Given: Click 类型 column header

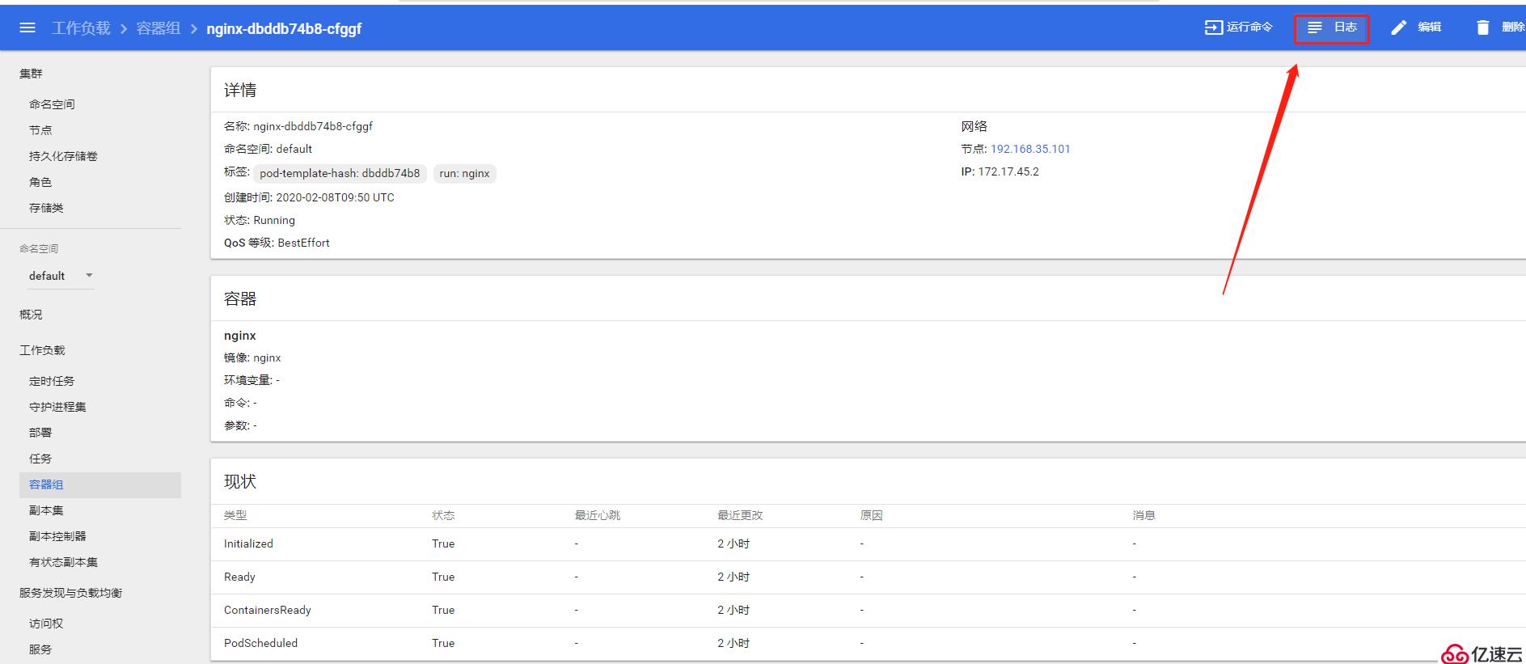Looking at the screenshot, I should [x=235, y=515].
